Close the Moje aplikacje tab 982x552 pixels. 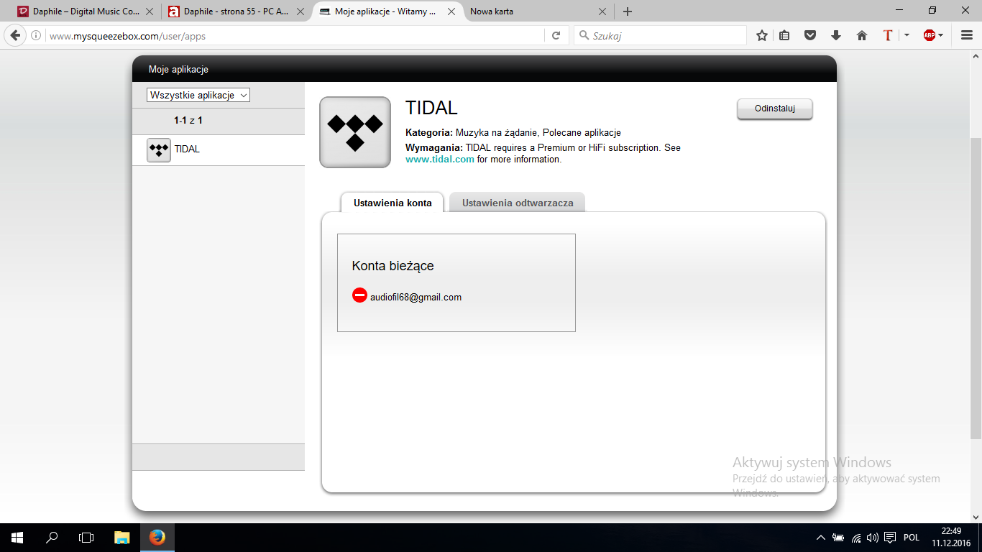(451, 11)
